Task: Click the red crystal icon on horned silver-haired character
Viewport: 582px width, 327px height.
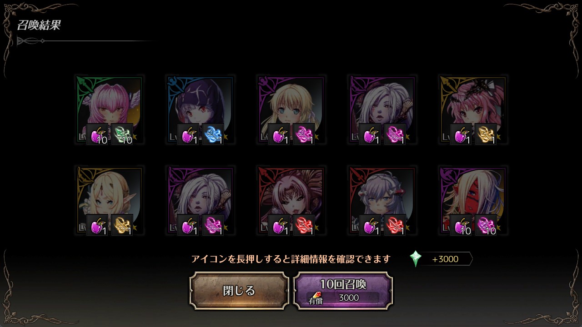Action: coord(395,225)
